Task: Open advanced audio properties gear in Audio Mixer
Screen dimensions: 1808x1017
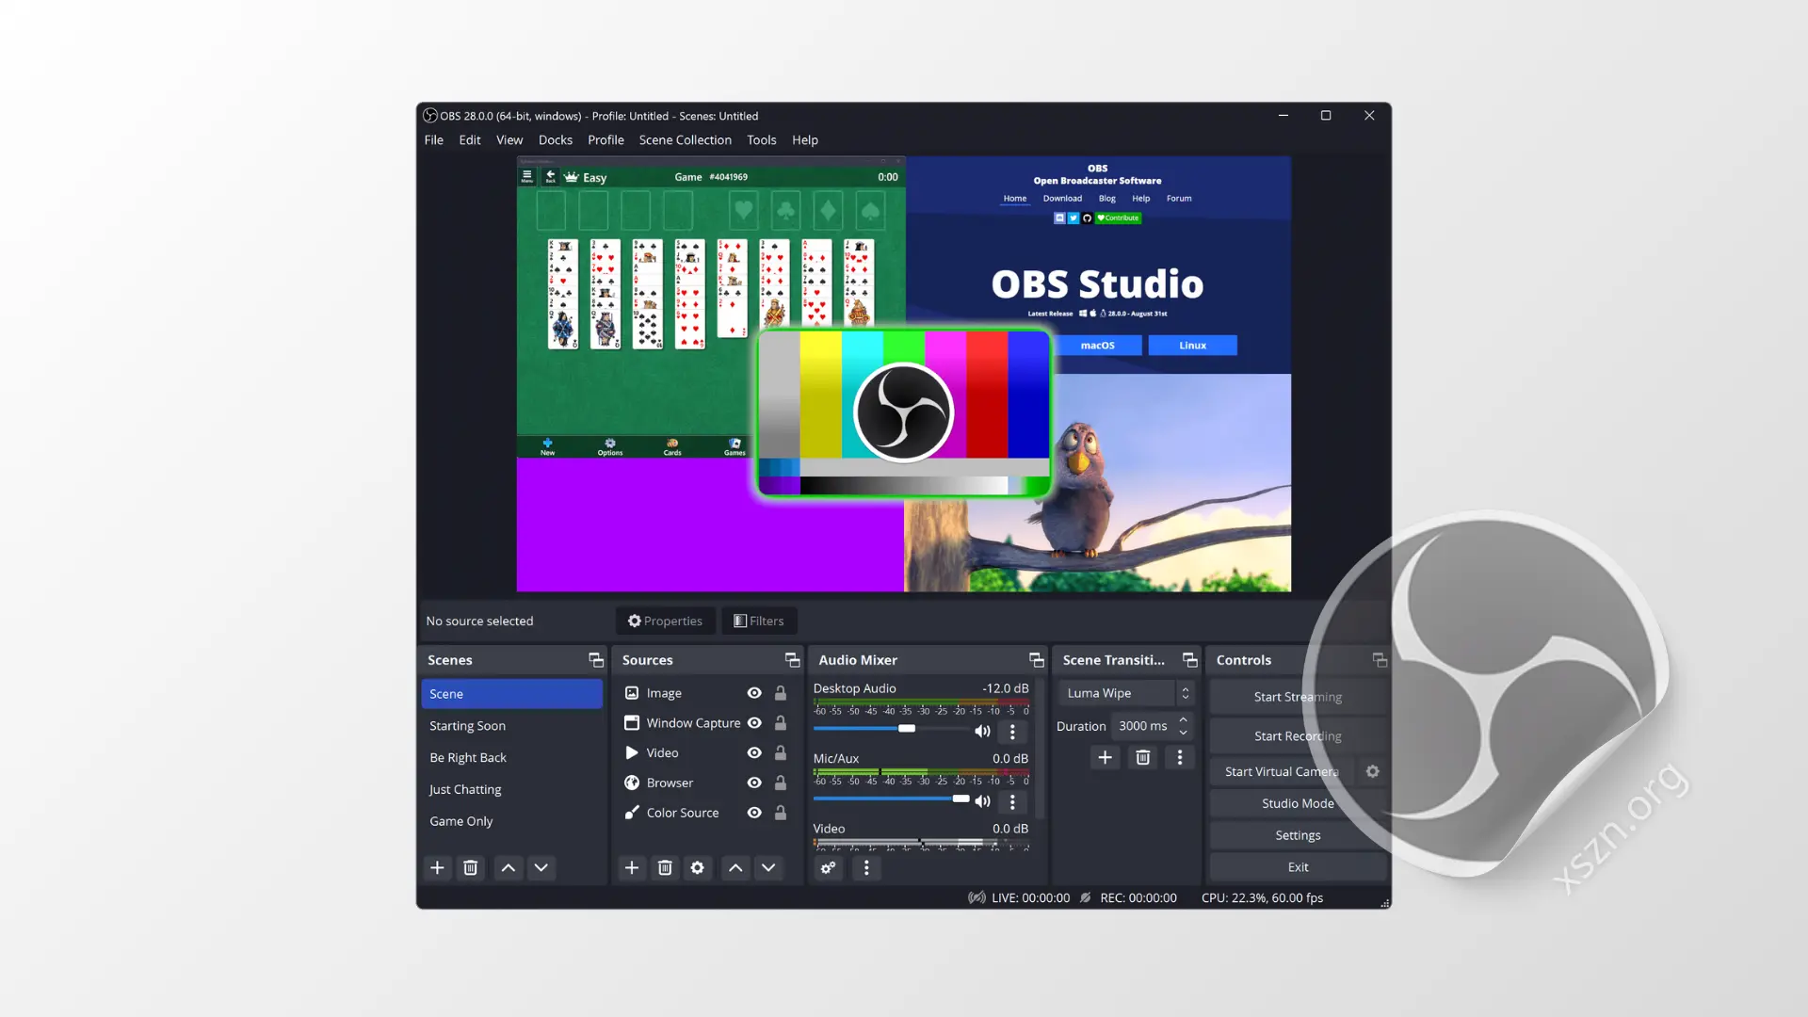Action: tap(828, 868)
